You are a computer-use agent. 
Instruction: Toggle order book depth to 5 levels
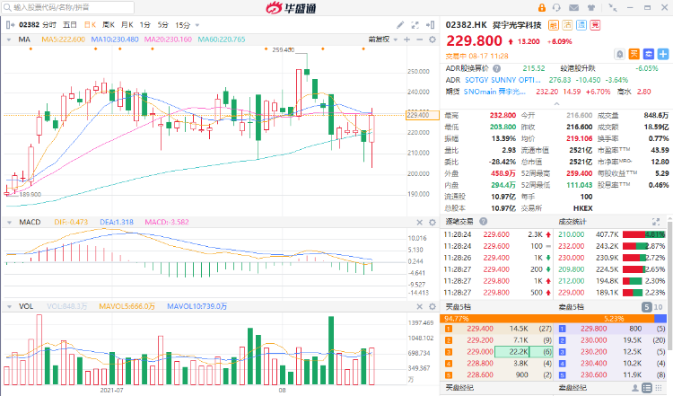pos(647,306)
